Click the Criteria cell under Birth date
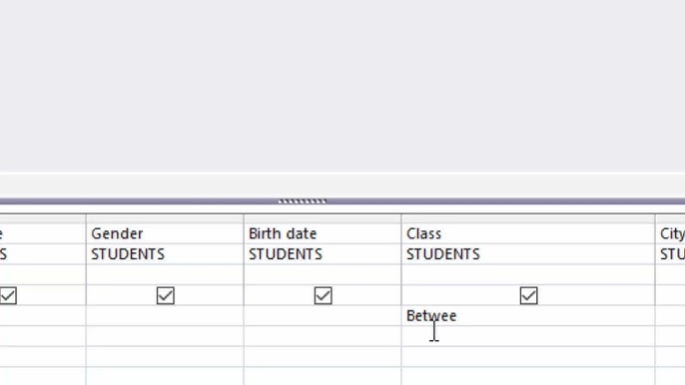 pos(323,315)
